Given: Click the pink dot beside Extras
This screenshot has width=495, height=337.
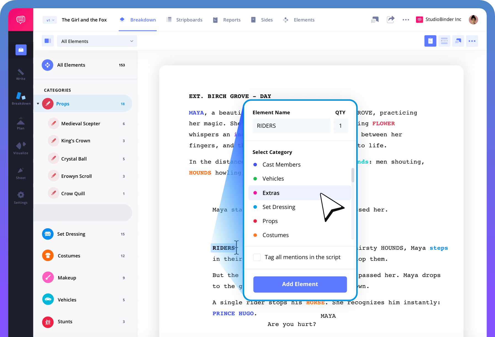Looking at the screenshot, I should pyautogui.click(x=255, y=193).
